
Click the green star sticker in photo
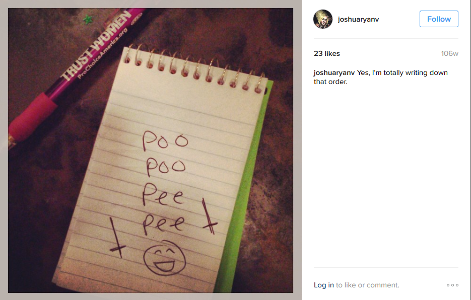point(88,20)
